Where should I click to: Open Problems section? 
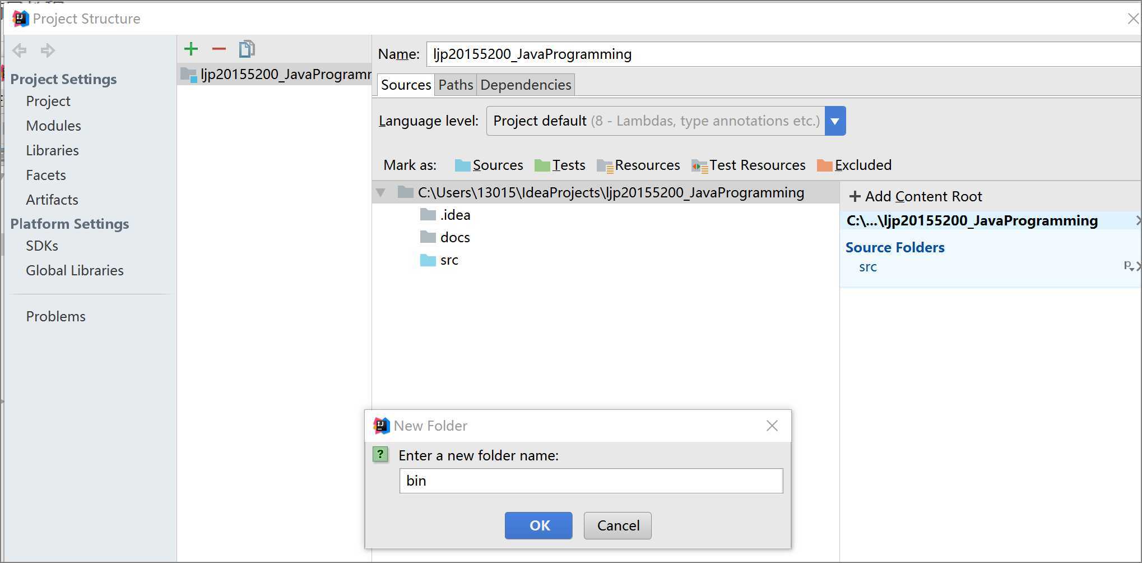(55, 316)
